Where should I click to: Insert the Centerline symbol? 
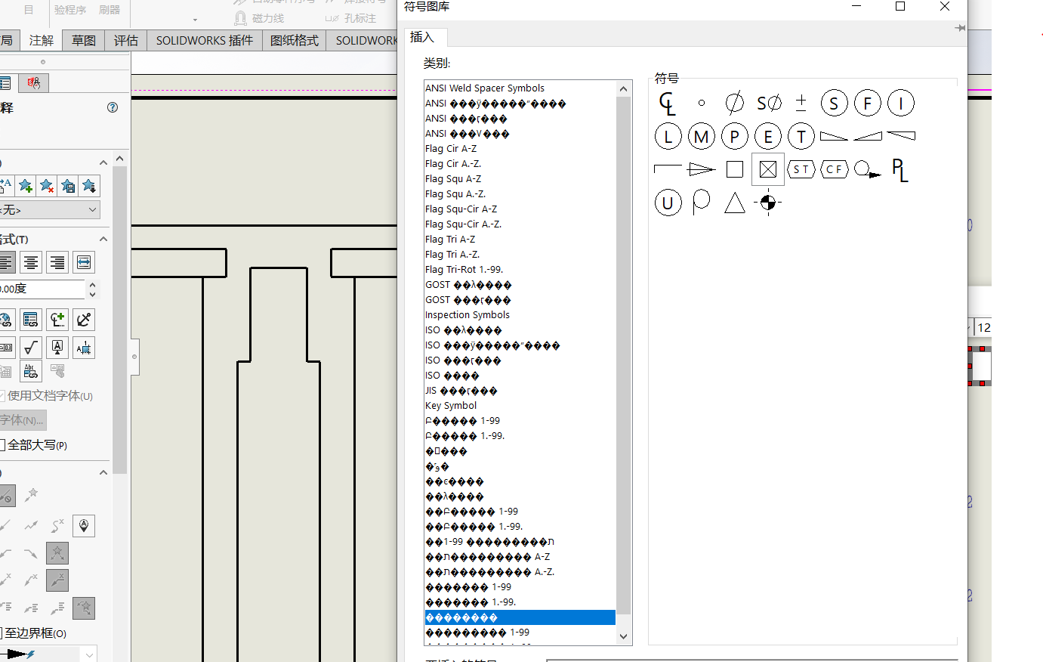[x=668, y=103]
